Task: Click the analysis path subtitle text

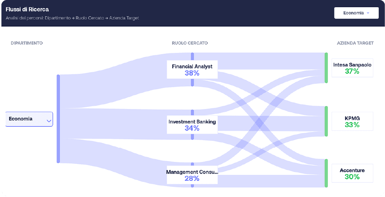Action: coord(72,18)
